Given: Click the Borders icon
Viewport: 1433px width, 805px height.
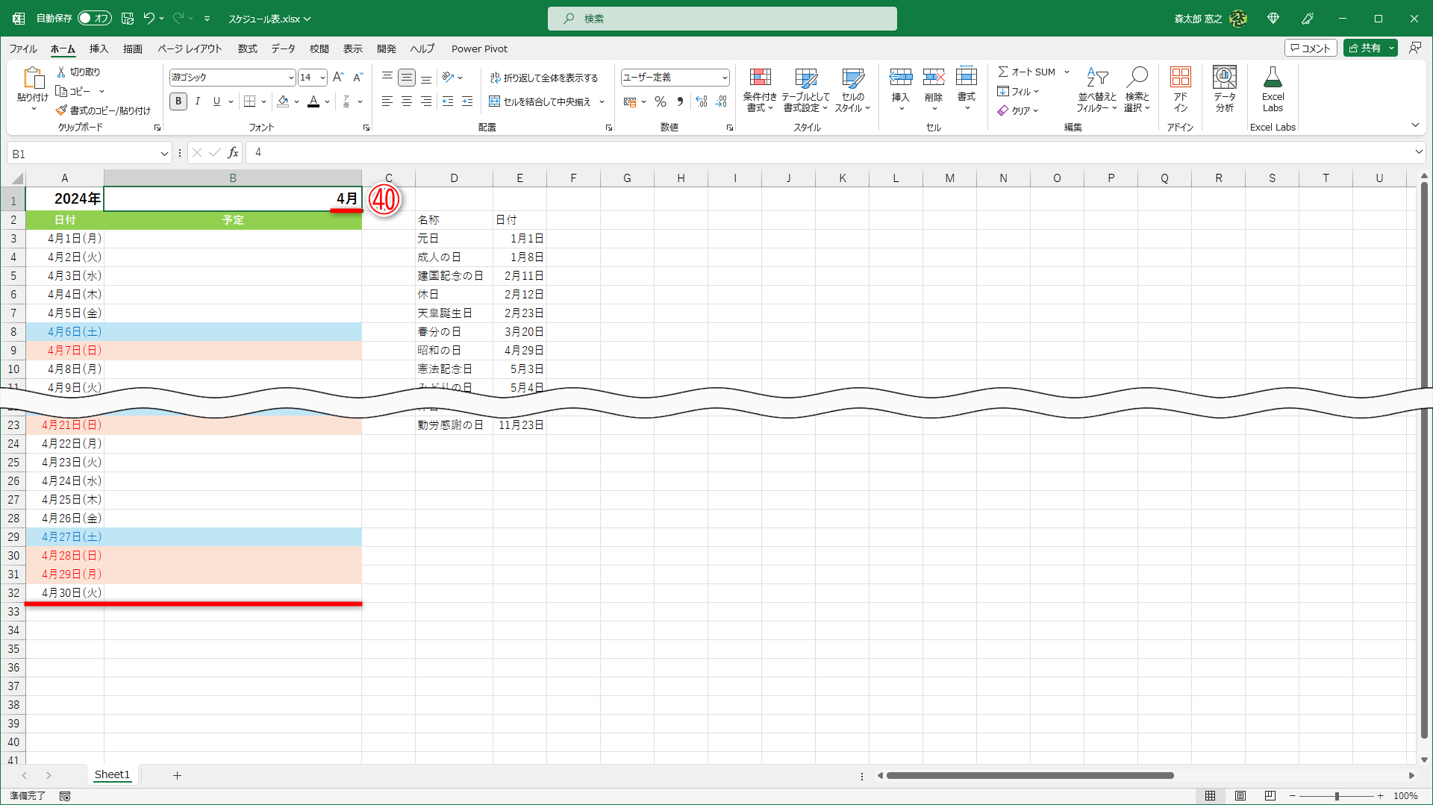Looking at the screenshot, I should click(x=250, y=101).
